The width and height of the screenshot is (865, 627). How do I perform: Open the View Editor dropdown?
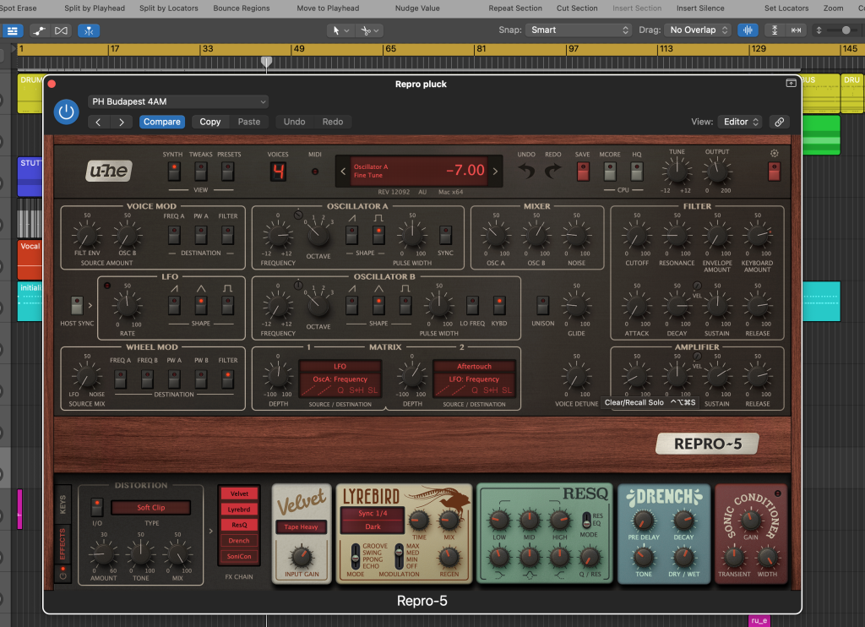(740, 122)
